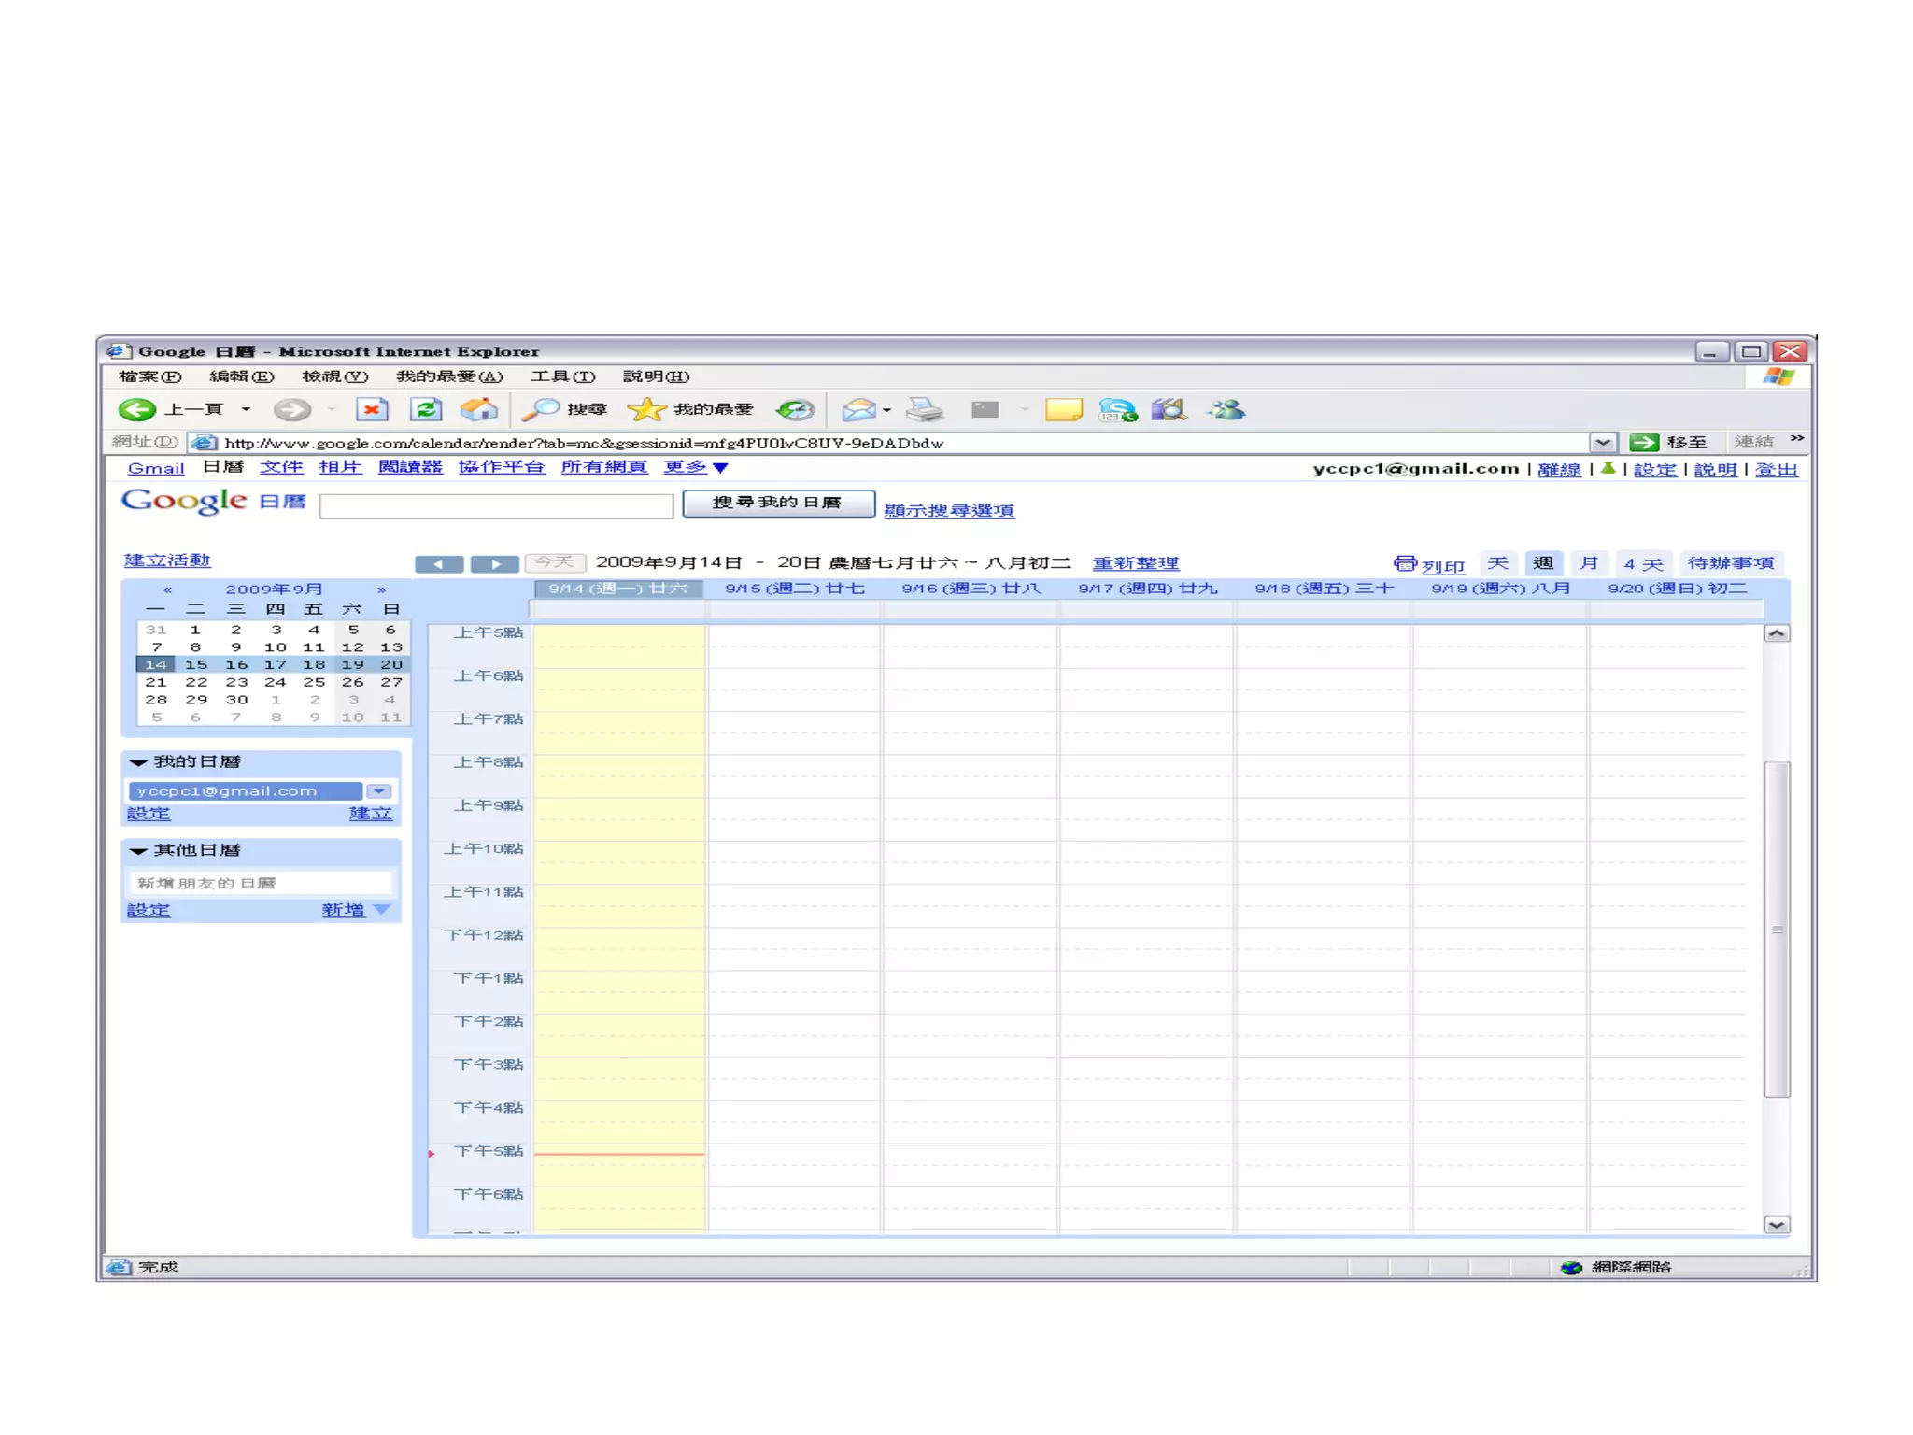Click the IE Print toolbar icon
The image size is (1913, 1435).
point(925,409)
